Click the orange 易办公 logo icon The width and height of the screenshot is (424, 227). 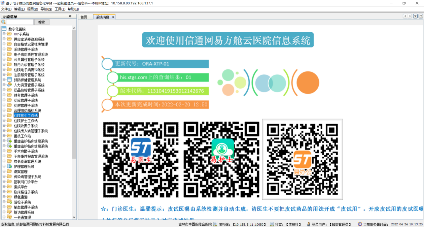click(302, 160)
